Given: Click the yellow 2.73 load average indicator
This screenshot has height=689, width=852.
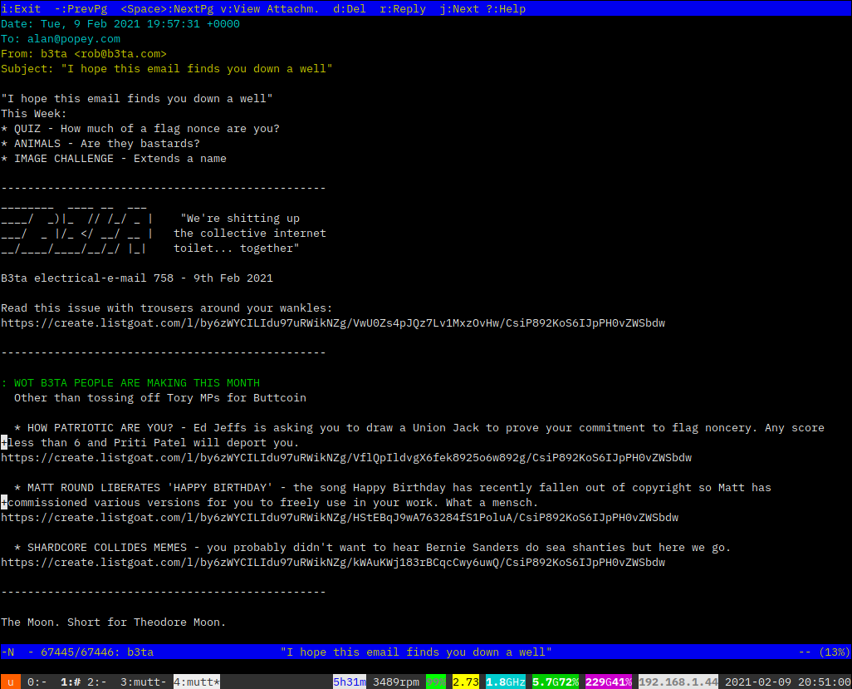Looking at the screenshot, I should click(x=466, y=682).
